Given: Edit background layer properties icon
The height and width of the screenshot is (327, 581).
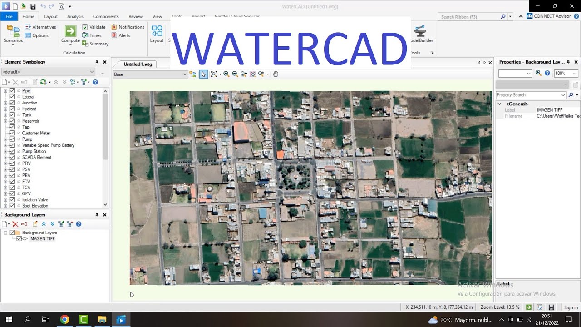Looking at the screenshot, I should (35, 224).
